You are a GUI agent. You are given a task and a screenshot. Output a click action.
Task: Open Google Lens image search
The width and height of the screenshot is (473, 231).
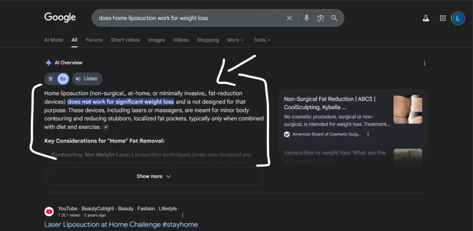320,18
